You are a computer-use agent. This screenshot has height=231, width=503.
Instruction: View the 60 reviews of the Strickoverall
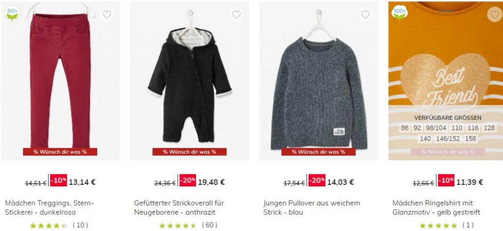tap(209, 225)
